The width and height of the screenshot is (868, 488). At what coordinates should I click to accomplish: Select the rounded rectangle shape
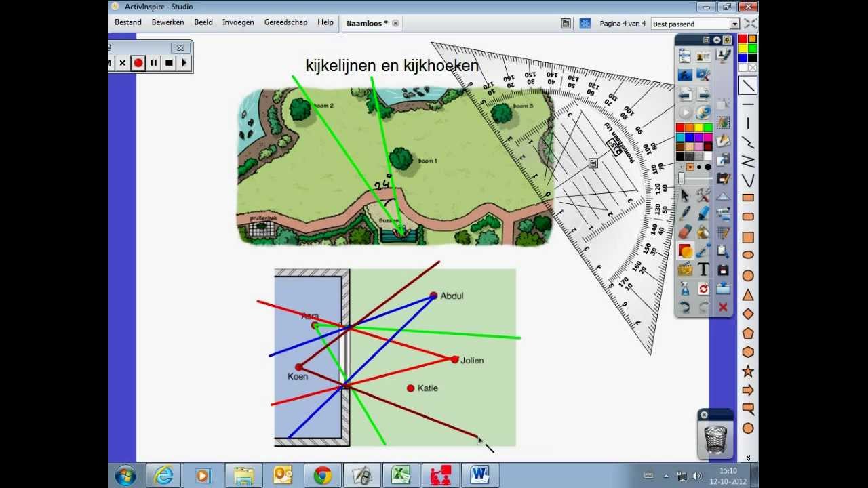(748, 217)
